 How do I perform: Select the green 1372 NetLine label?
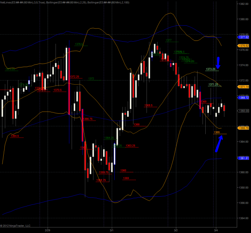coord(91,78)
